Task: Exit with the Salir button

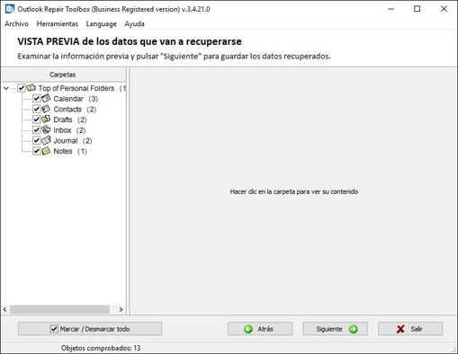Action: pos(410,329)
